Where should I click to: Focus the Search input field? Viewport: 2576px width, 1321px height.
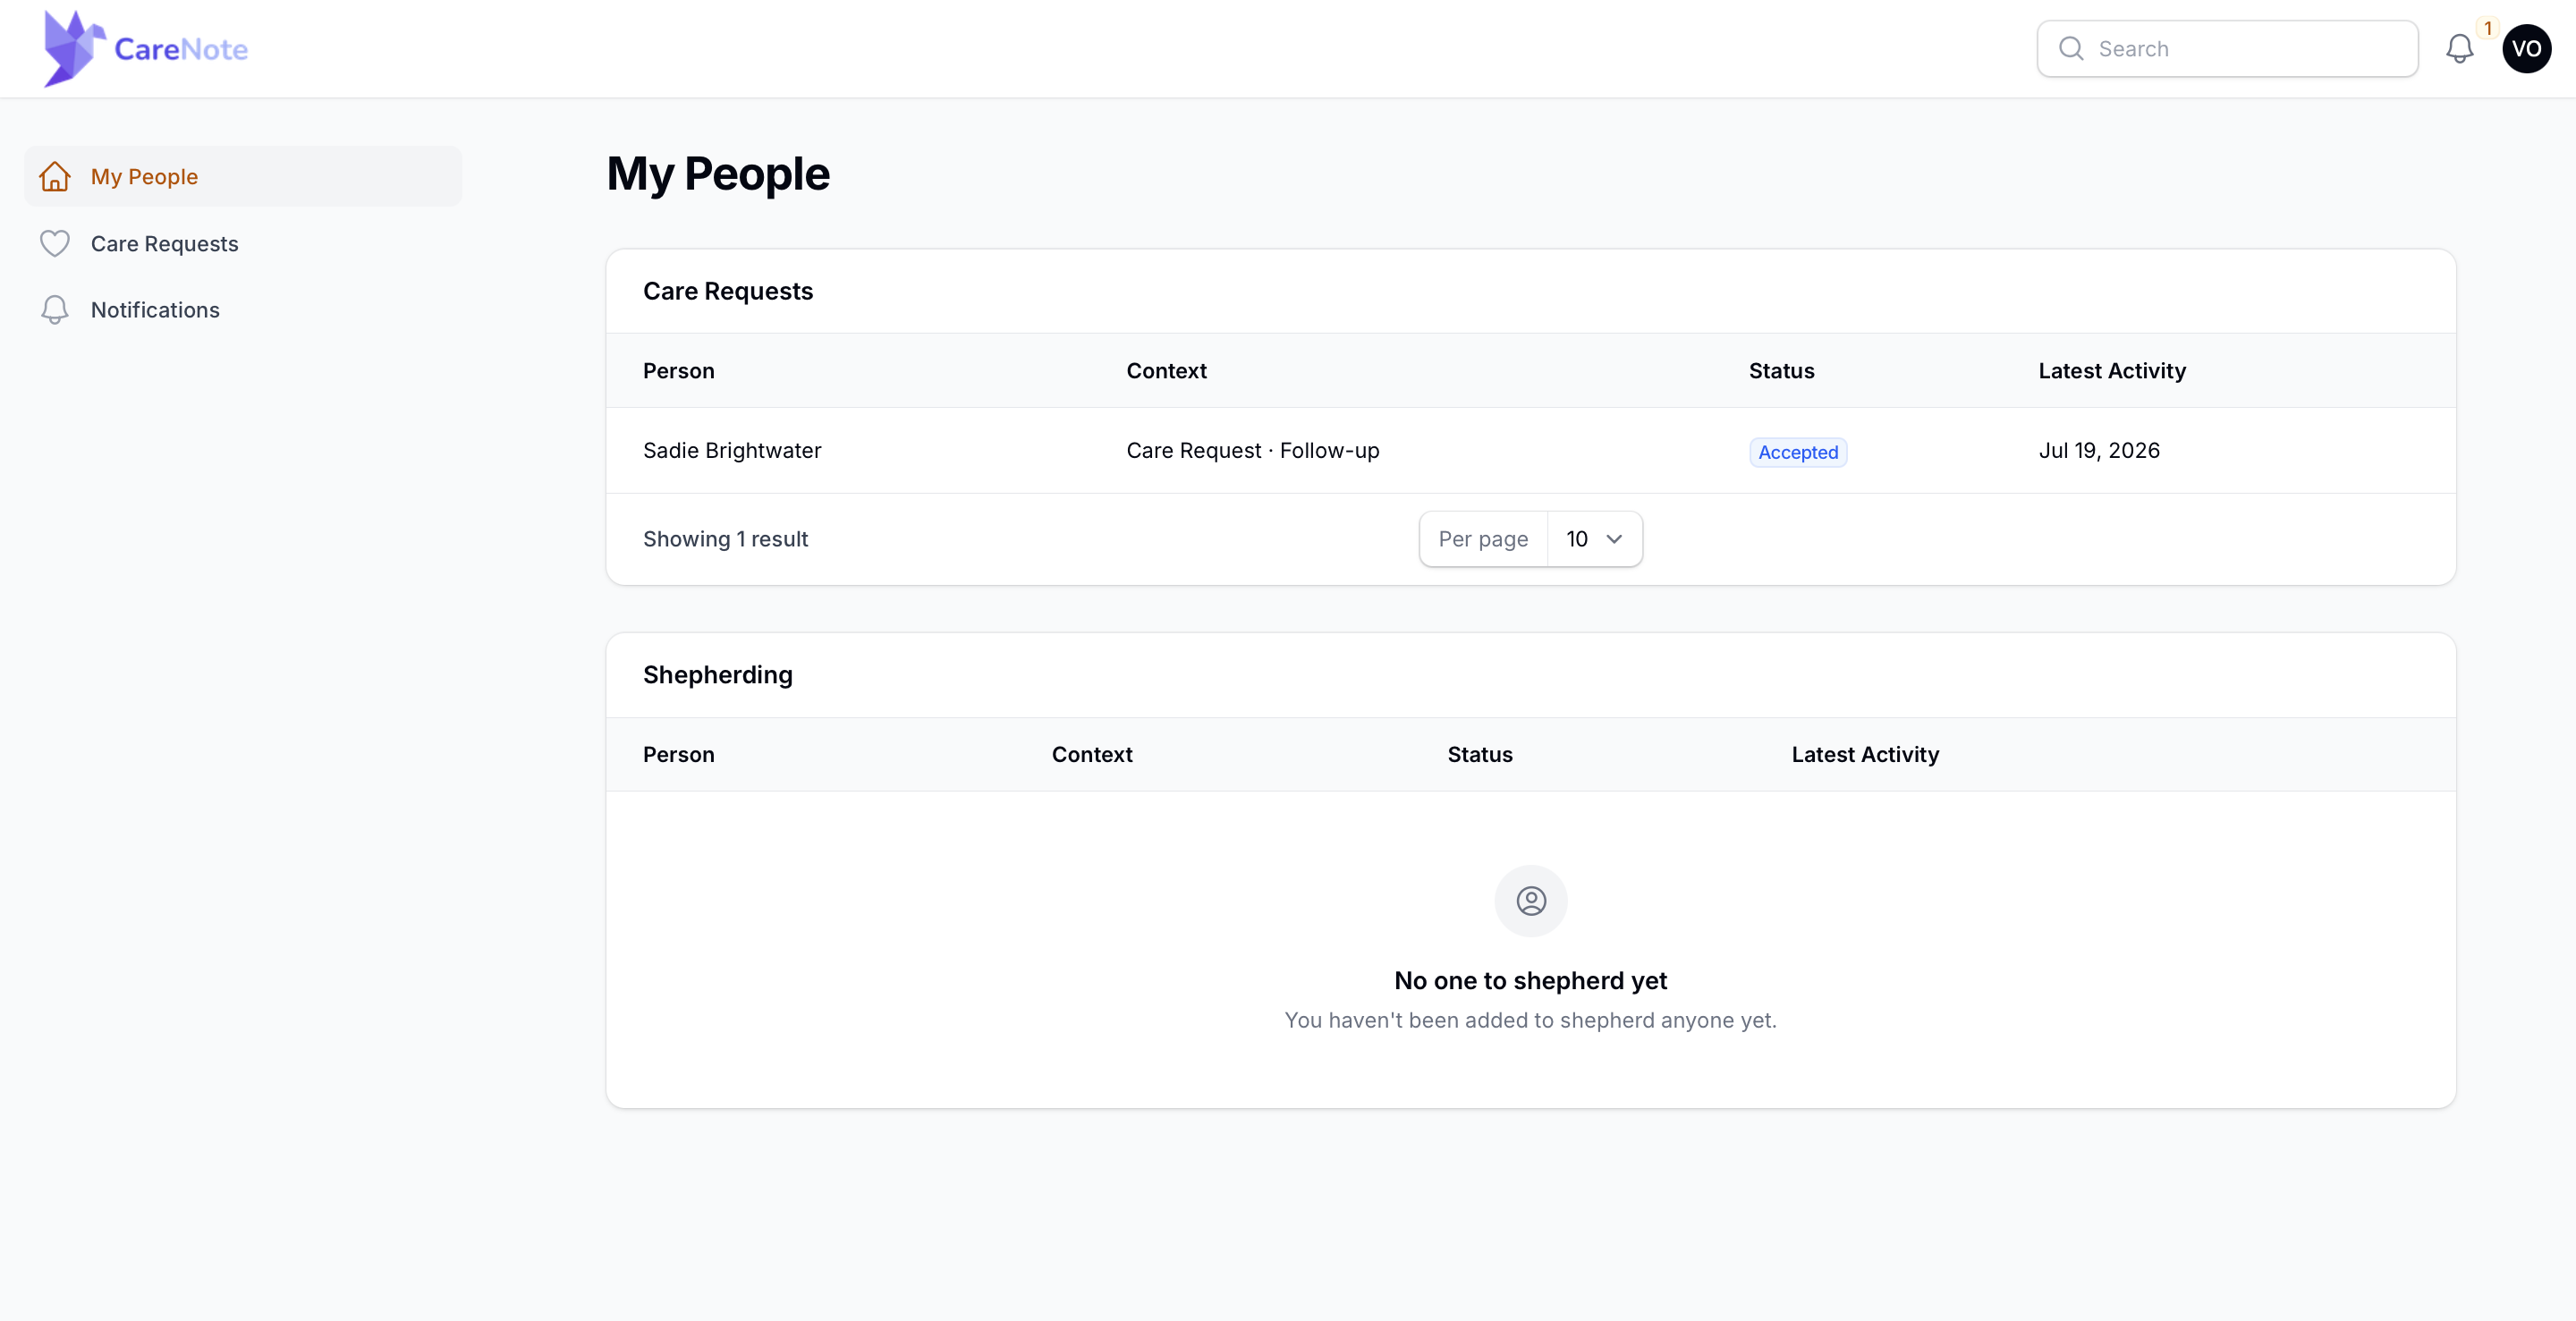click(x=2227, y=49)
